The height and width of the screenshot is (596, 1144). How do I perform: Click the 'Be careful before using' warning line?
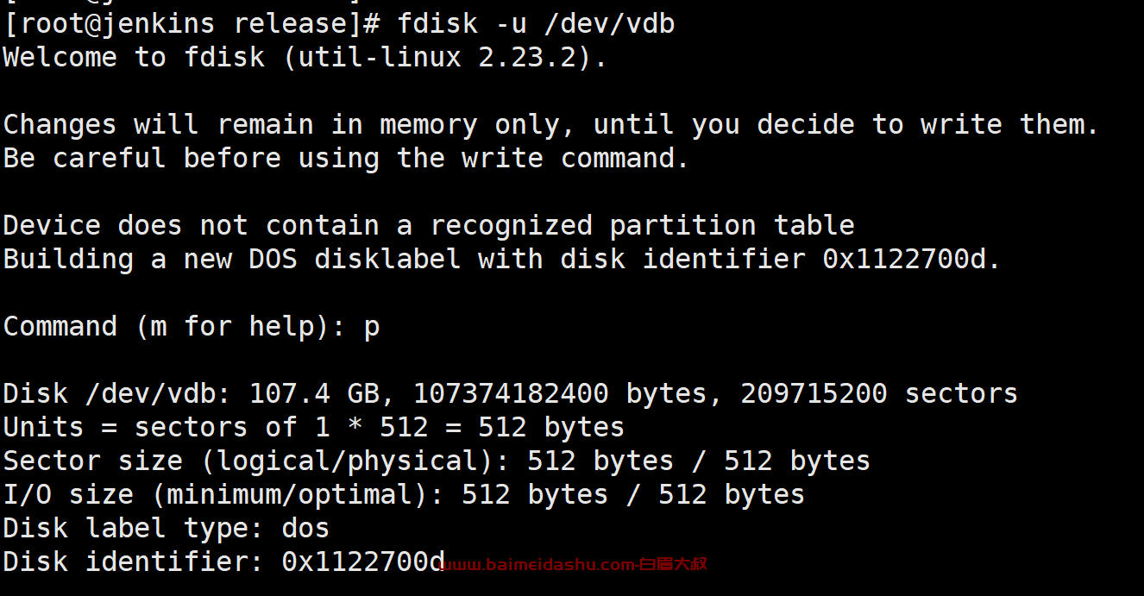[x=346, y=159]
